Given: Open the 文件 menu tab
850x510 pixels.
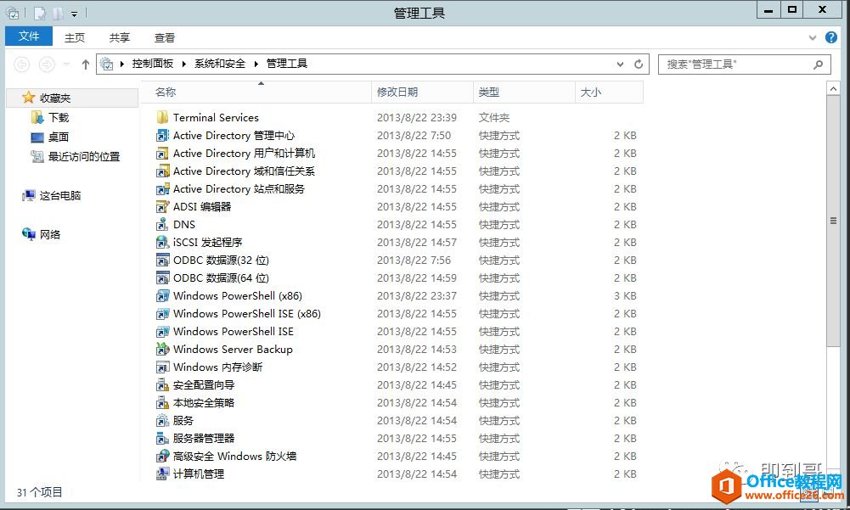Looking at the screenshot, I should pos(29,36).
